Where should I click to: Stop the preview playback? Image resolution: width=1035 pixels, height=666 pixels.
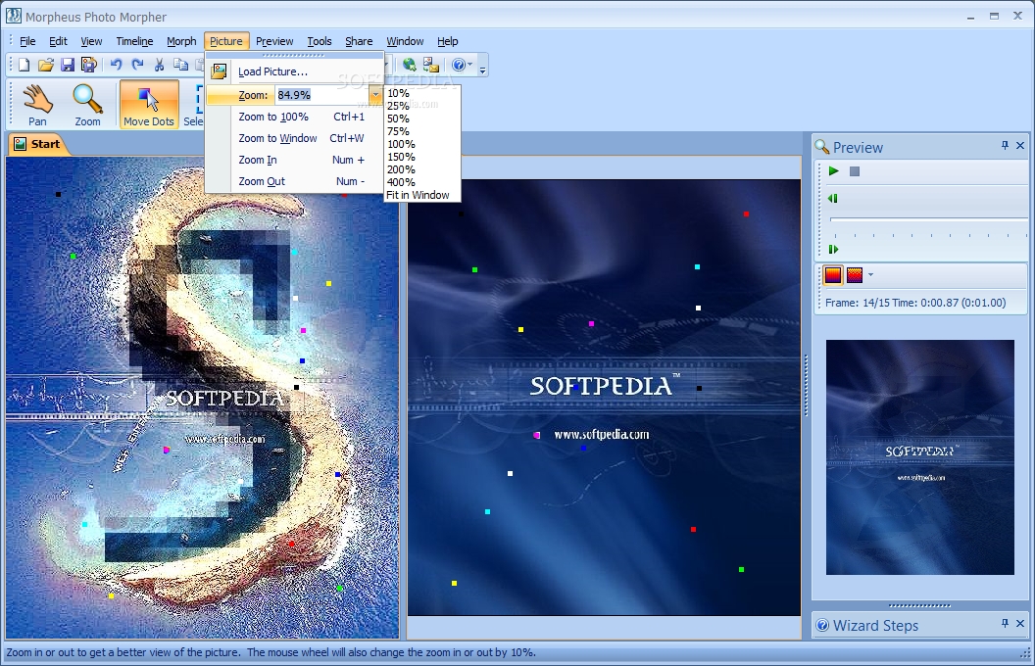(855, 171)
